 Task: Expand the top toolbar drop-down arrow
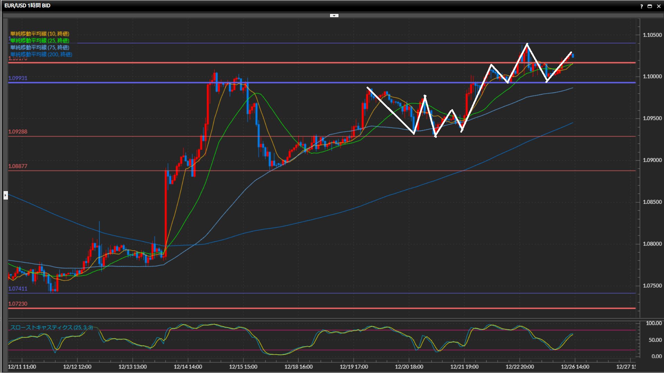point(334,16)
